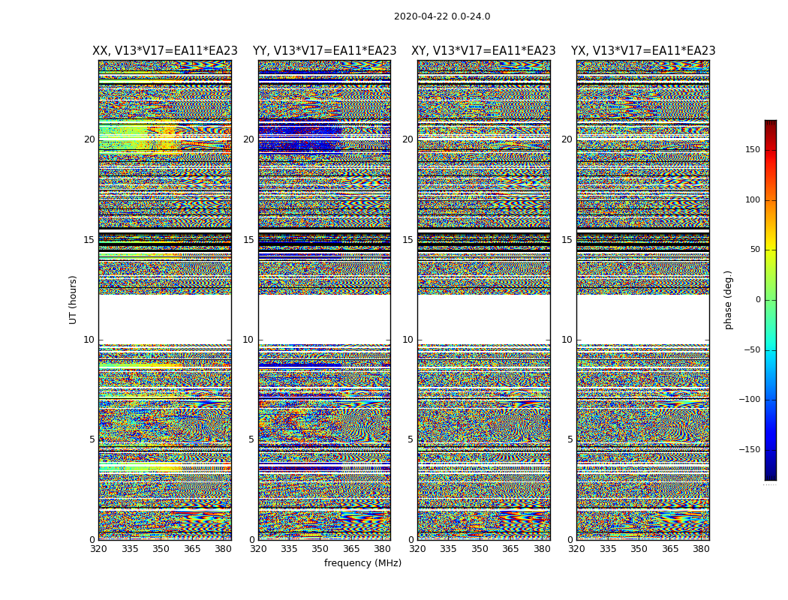Click the 10 hour tick of XY plot
Viewport: 788px width, 600px height.
pos(408,340)
